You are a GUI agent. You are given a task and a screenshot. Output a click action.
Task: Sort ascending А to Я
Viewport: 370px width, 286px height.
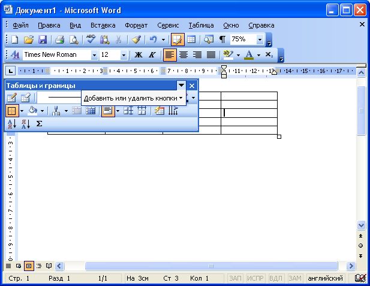click(x=12, y=124)
